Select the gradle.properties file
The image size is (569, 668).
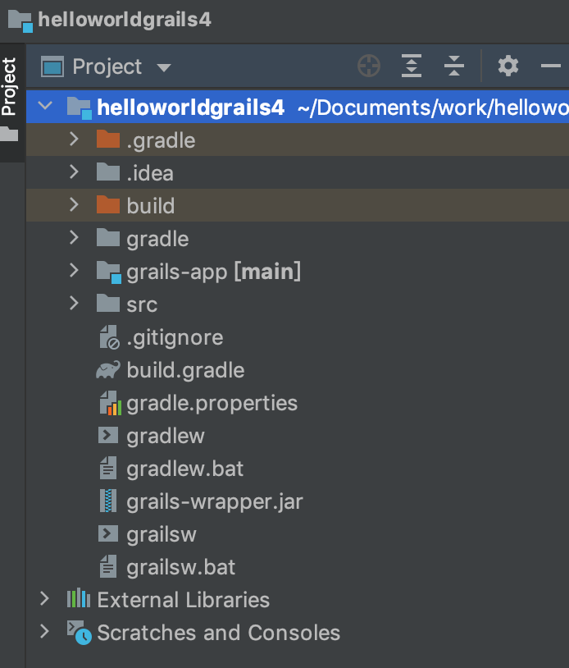point(212,404)
